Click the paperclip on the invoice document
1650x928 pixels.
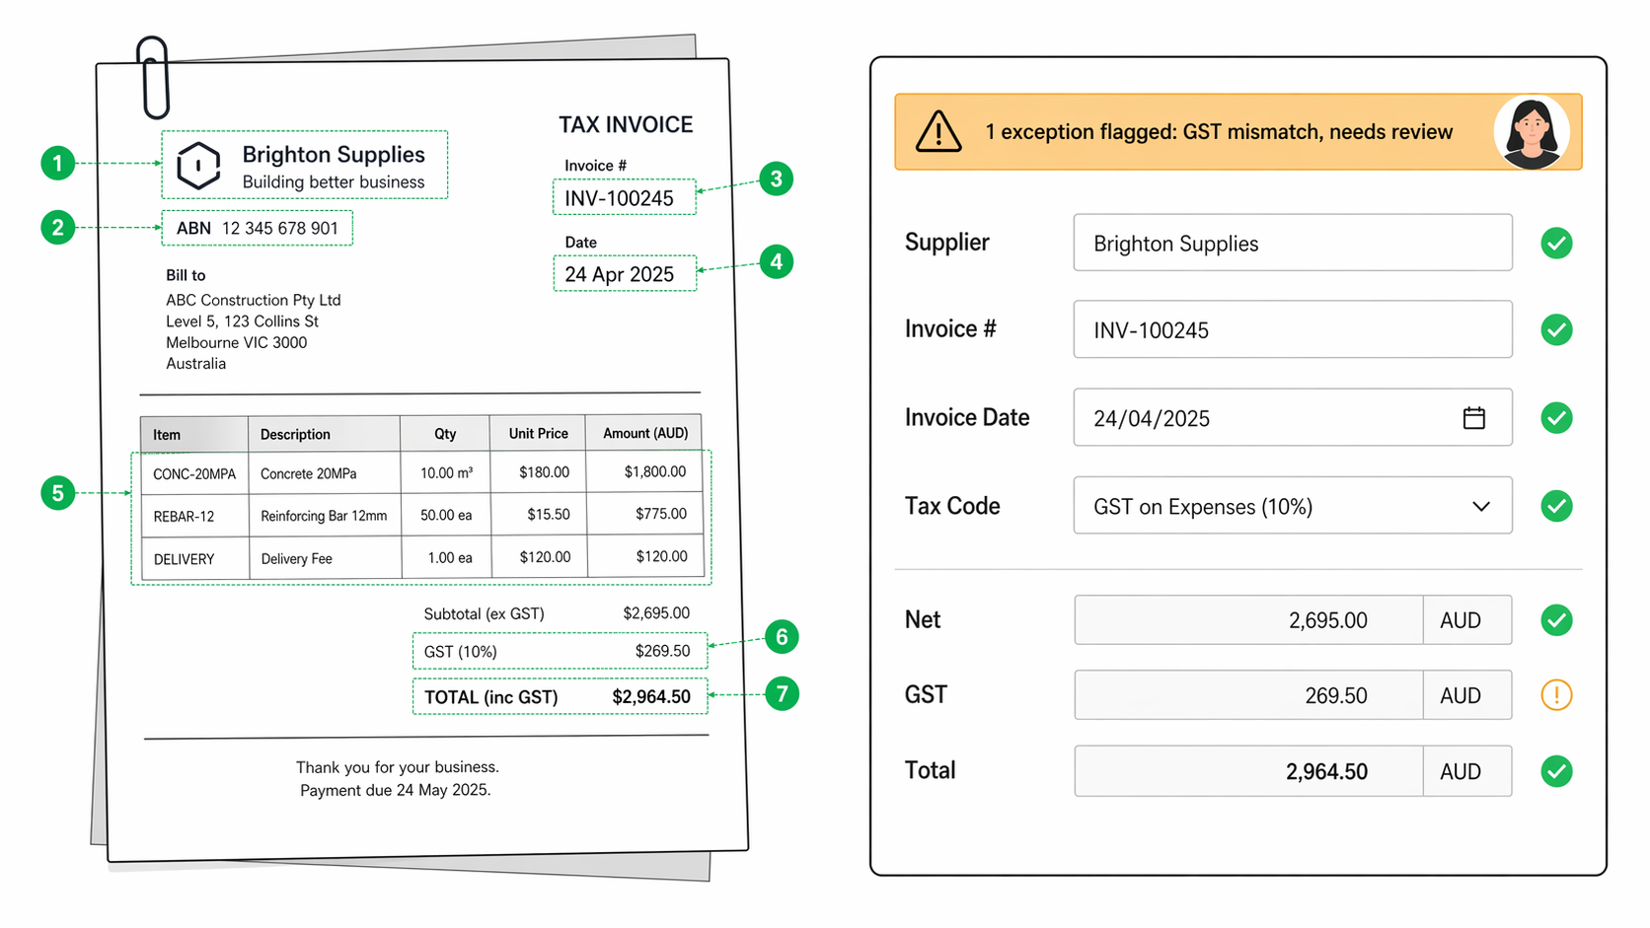pos(153,77)
